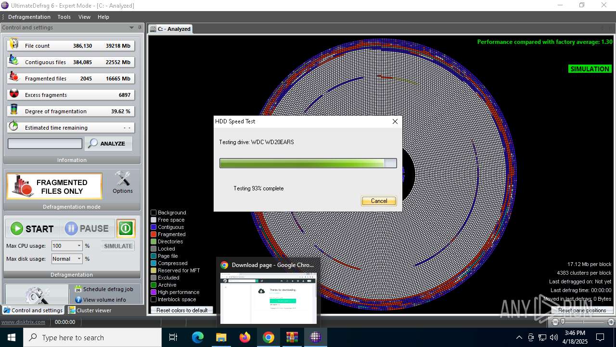Switch to the Cluster viewer tab

(x=90, y=310)
